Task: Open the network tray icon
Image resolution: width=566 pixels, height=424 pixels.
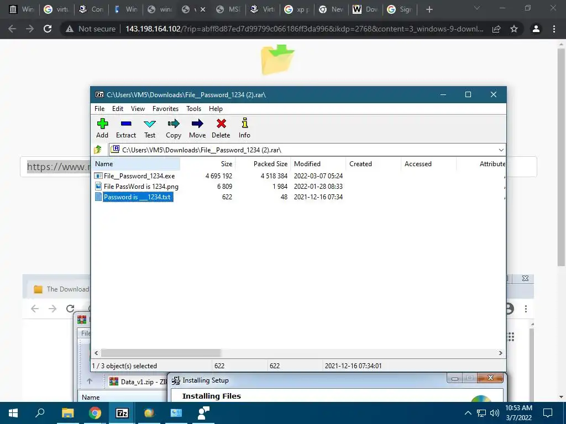Action: coord(481,413)
